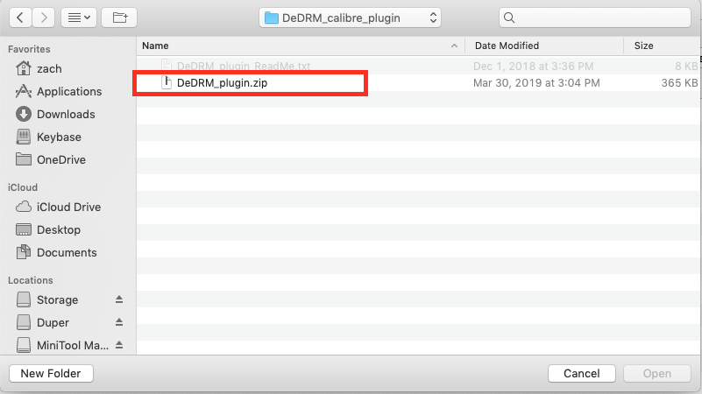Select Keybase in the sidebar
Image resolution: width=702 pixels, height=394 pixels.
pos(59,137)
